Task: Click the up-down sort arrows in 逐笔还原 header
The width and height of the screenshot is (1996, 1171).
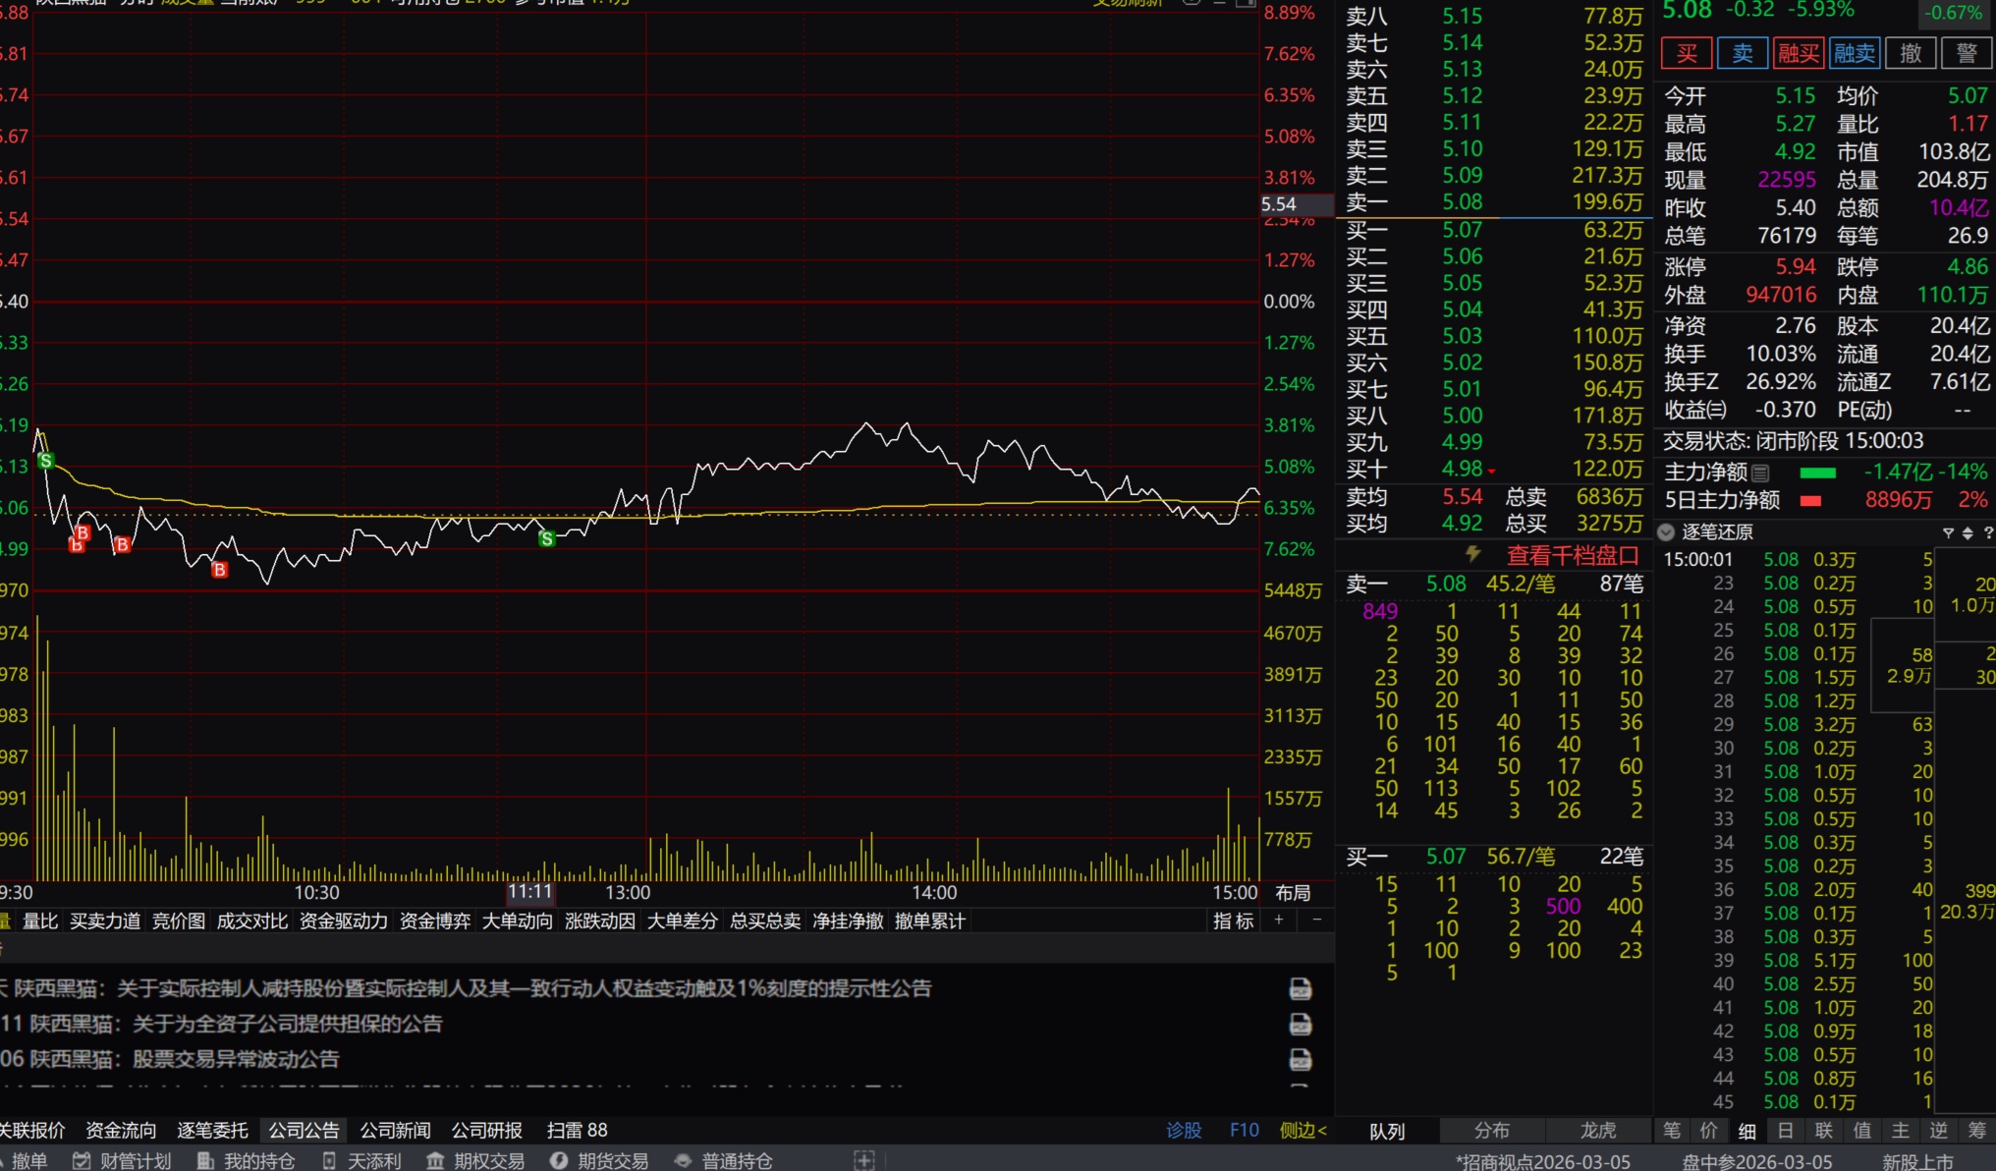Action: tap(1968, 532)
